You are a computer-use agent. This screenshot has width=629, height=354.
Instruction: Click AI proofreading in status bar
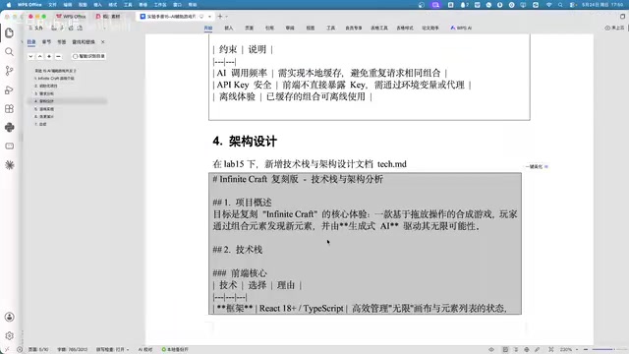tap(145, 350)
